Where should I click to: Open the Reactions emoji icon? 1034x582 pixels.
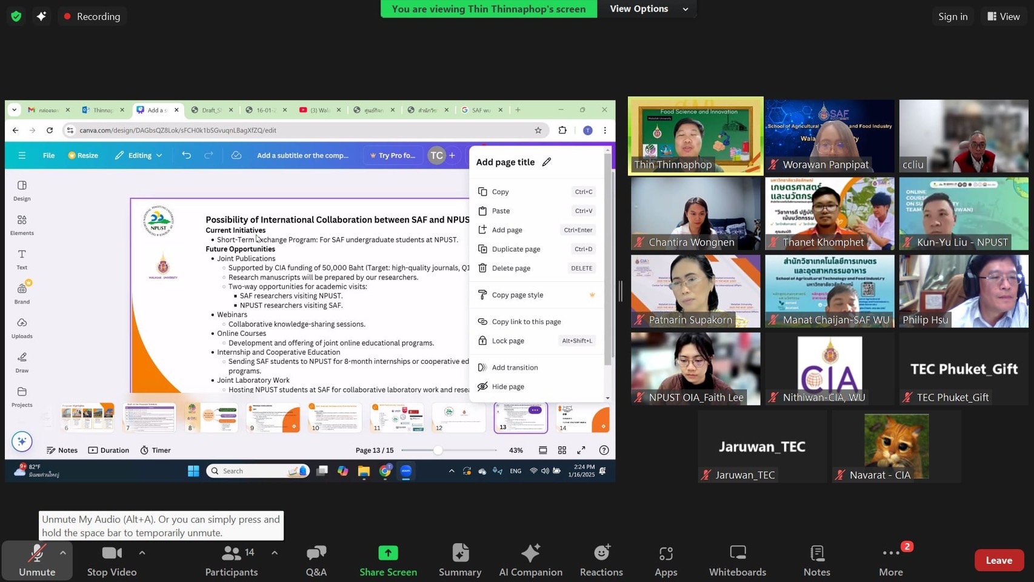click(601, 554)
